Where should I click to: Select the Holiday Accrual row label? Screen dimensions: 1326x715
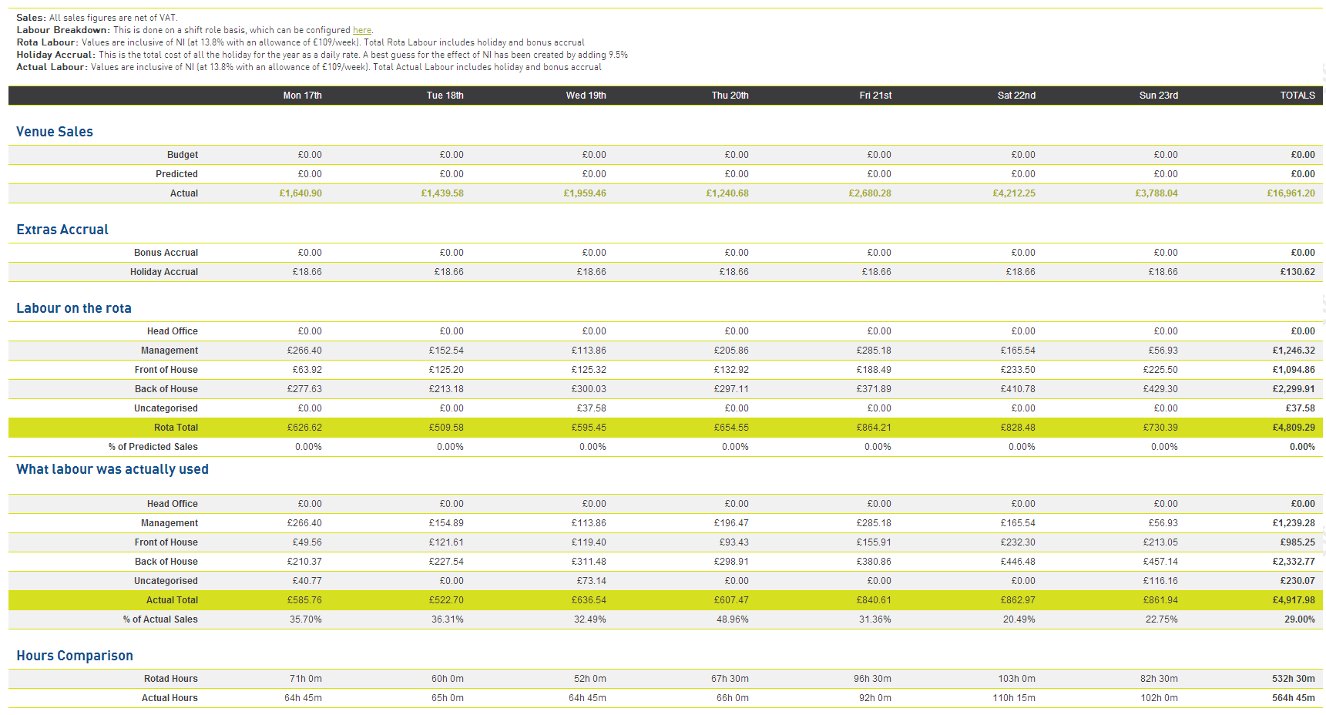point(163,272)
